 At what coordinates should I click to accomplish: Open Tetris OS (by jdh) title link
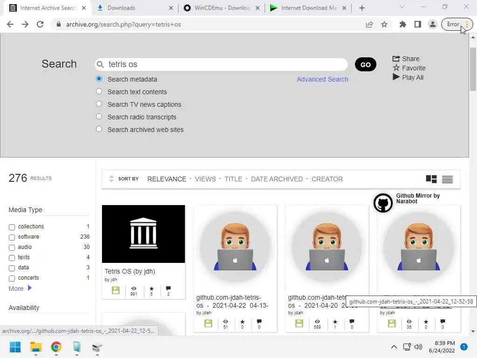coord(130,271)
